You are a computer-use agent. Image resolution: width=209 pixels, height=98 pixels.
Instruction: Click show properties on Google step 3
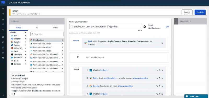click(125, 86)
